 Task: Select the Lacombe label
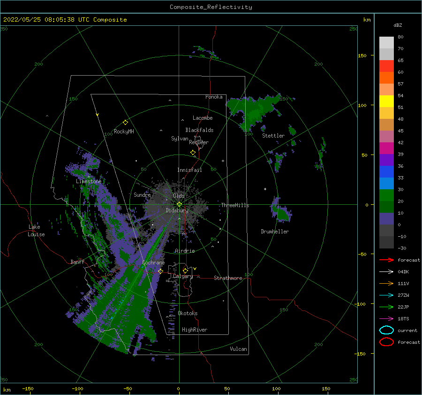click(203, 118)
